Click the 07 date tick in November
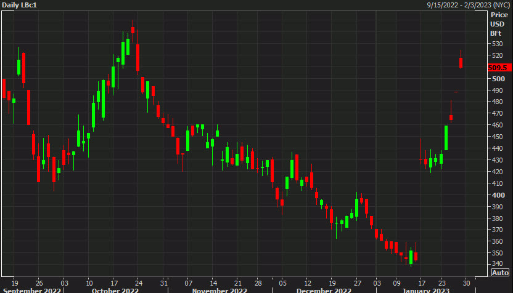The width and height of the screenshot is (513, 293). click(188, 283)
